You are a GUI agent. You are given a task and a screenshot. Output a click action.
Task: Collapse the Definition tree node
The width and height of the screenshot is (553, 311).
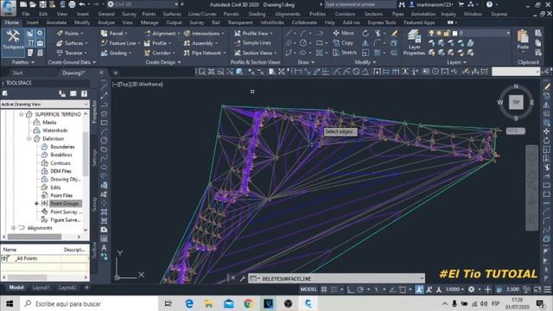(29, 138)
